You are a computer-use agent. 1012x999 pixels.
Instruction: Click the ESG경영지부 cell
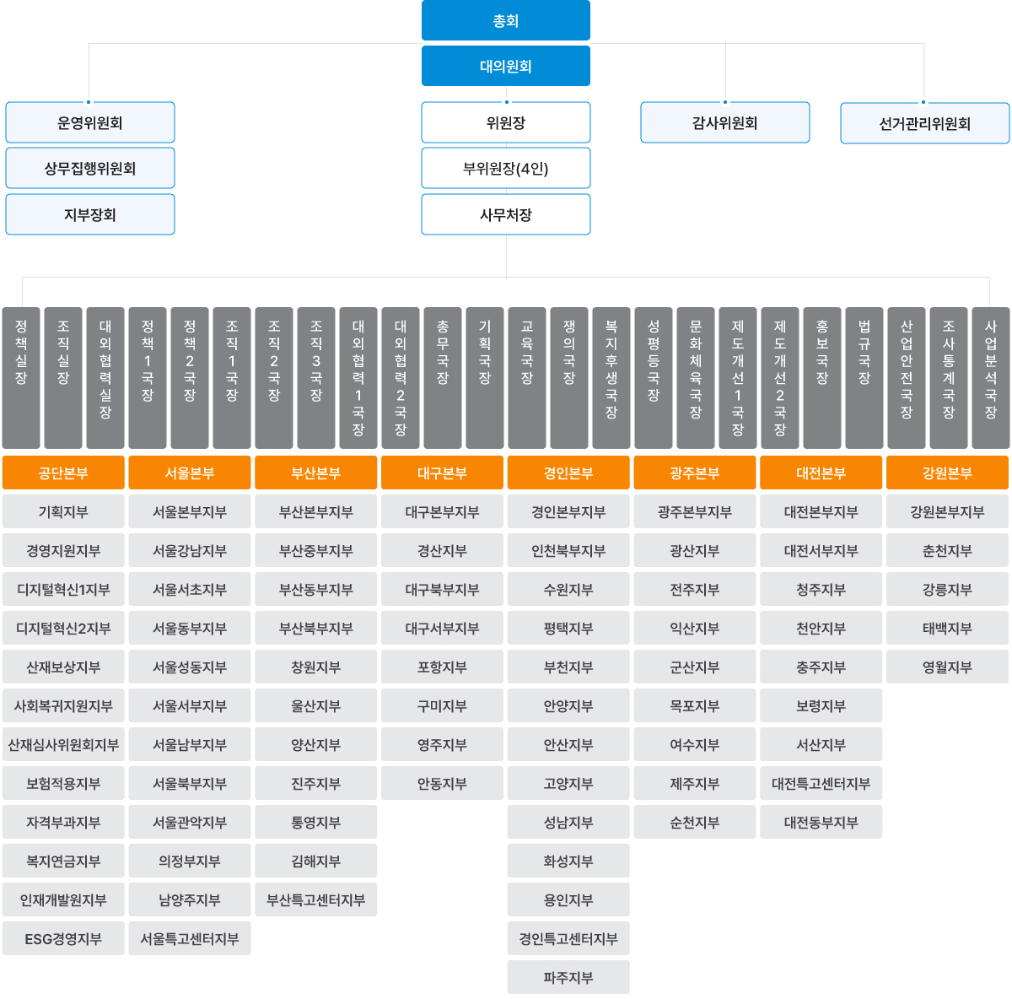(x=63, y=939)
